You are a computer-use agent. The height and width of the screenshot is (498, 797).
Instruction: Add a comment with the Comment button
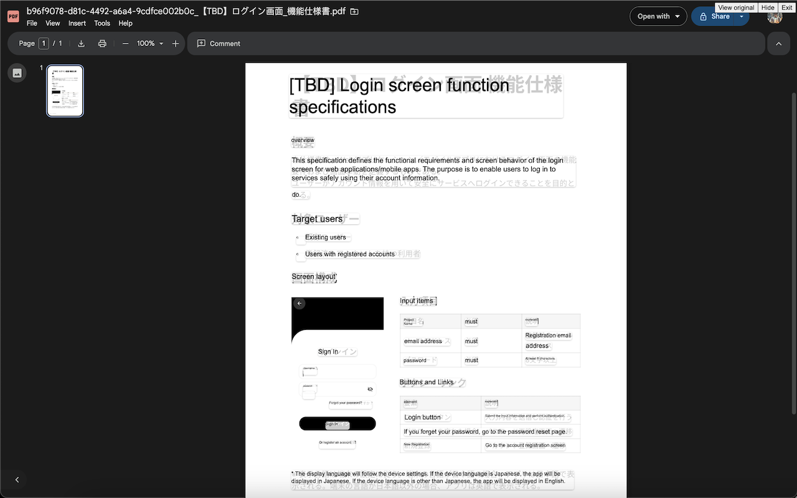click(x=219, y=44)
